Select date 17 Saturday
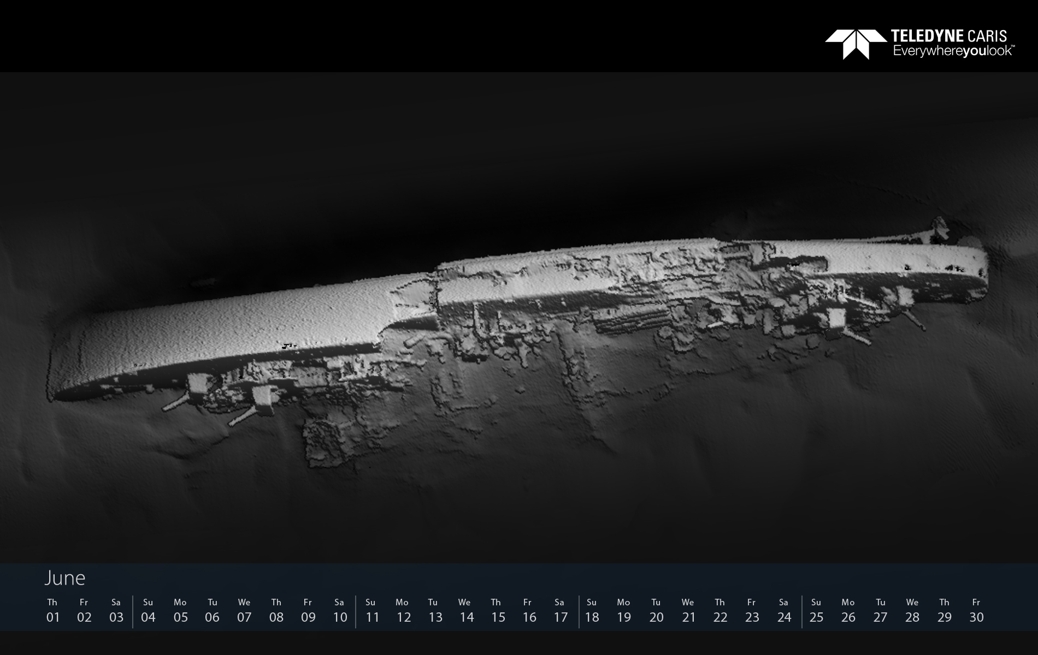Viewport: 1038px width, 655px height. point(561,611)
